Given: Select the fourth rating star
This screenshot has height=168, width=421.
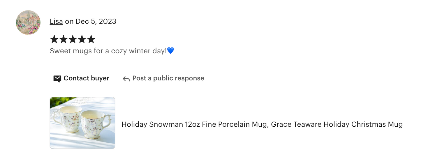Looking at the screenshot, I should 82,39.
